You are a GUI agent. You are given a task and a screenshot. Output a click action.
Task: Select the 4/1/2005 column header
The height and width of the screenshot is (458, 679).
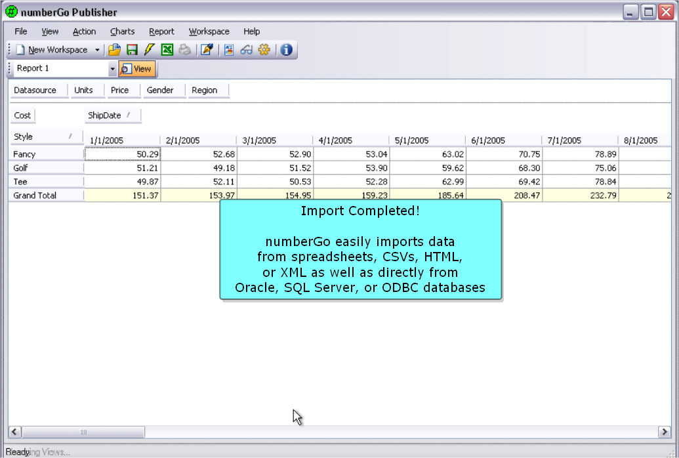[x=351, y=140]
